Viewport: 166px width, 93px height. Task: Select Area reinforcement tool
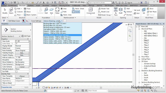tap(64, 9)
